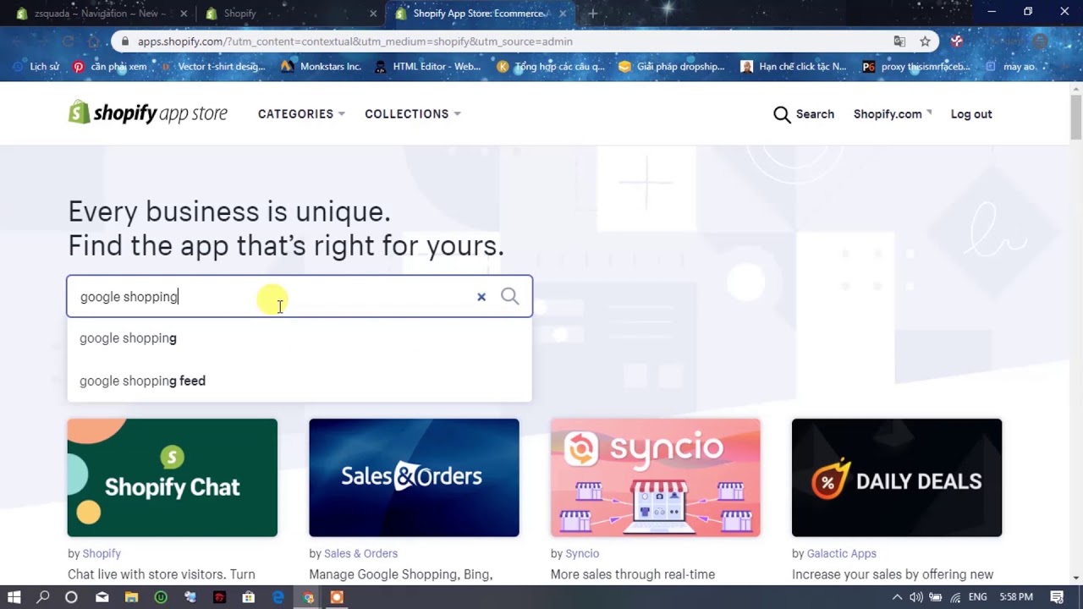Click the Galactic Apps developer link
Image resolution: width=1083 pixels, height=609 pixels.
tap(841, 553)
